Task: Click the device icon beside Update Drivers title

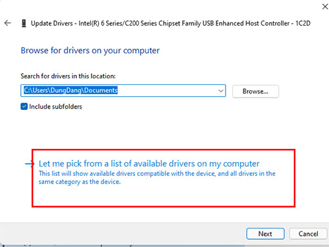Action: coord(24,23)
